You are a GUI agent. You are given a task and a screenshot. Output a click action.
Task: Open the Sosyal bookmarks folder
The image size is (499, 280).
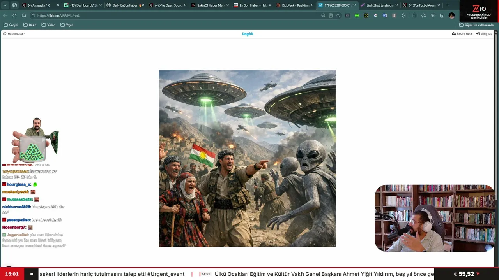(x=11, y=25)
